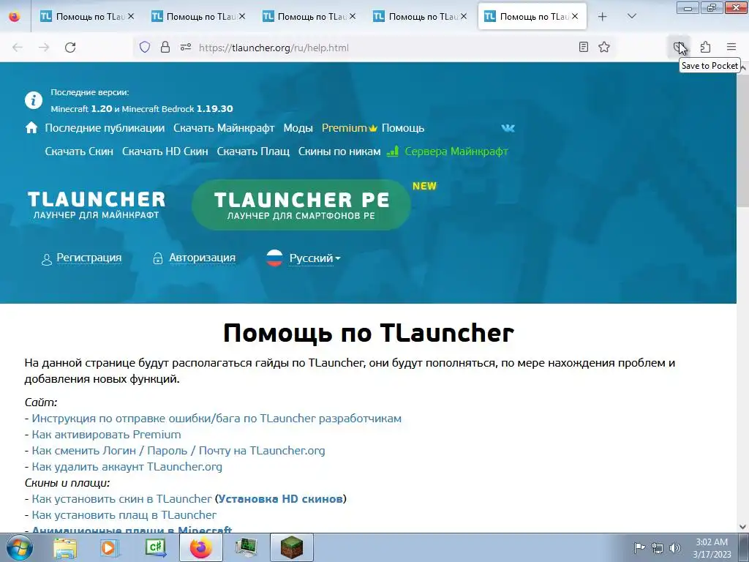
Task: Open Скачать Майнкрафт menu item
Action: pos(224,128)
